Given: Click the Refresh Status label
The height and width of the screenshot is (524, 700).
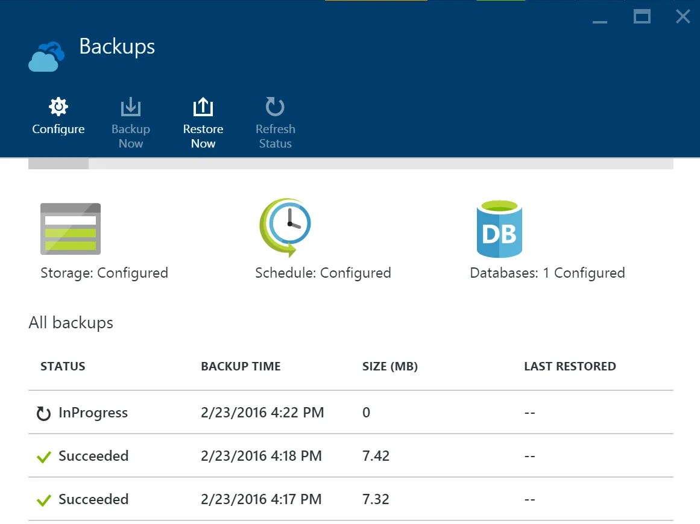Looking at the screenshot, I should [x=276, y=136].
